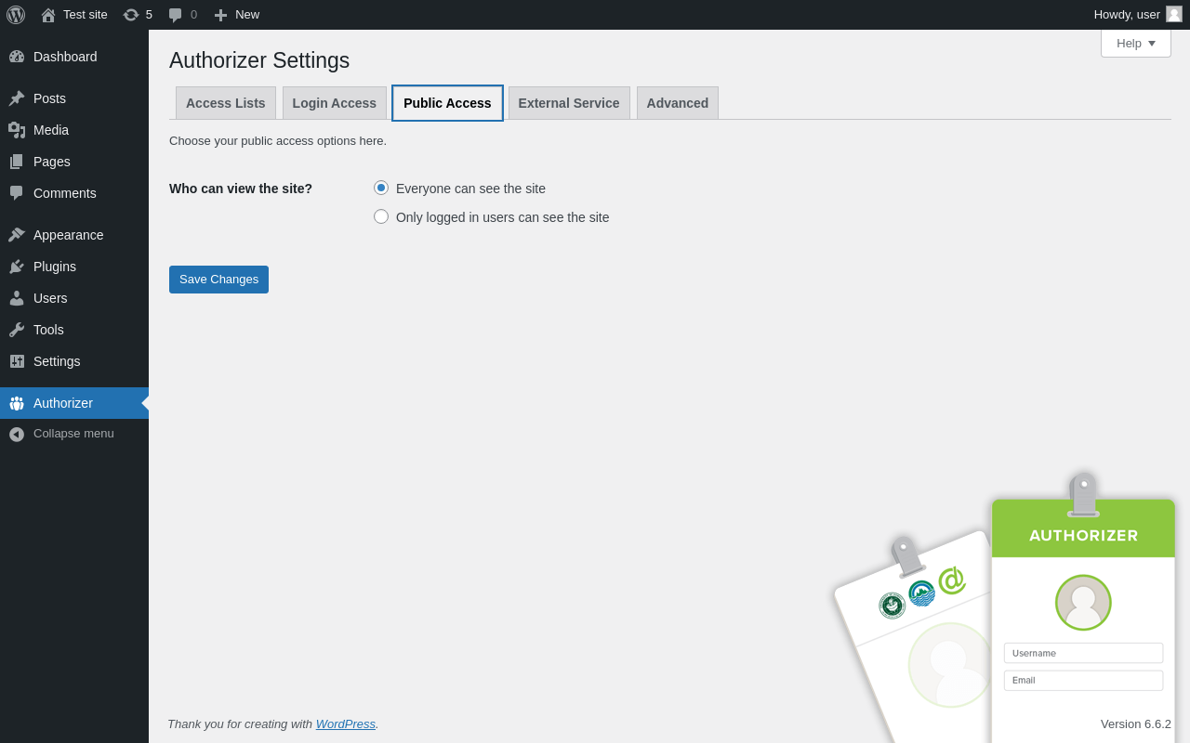Screen dimensions: 1190x743
Task: Open the Appearance menu label
Action: point(69,235)
